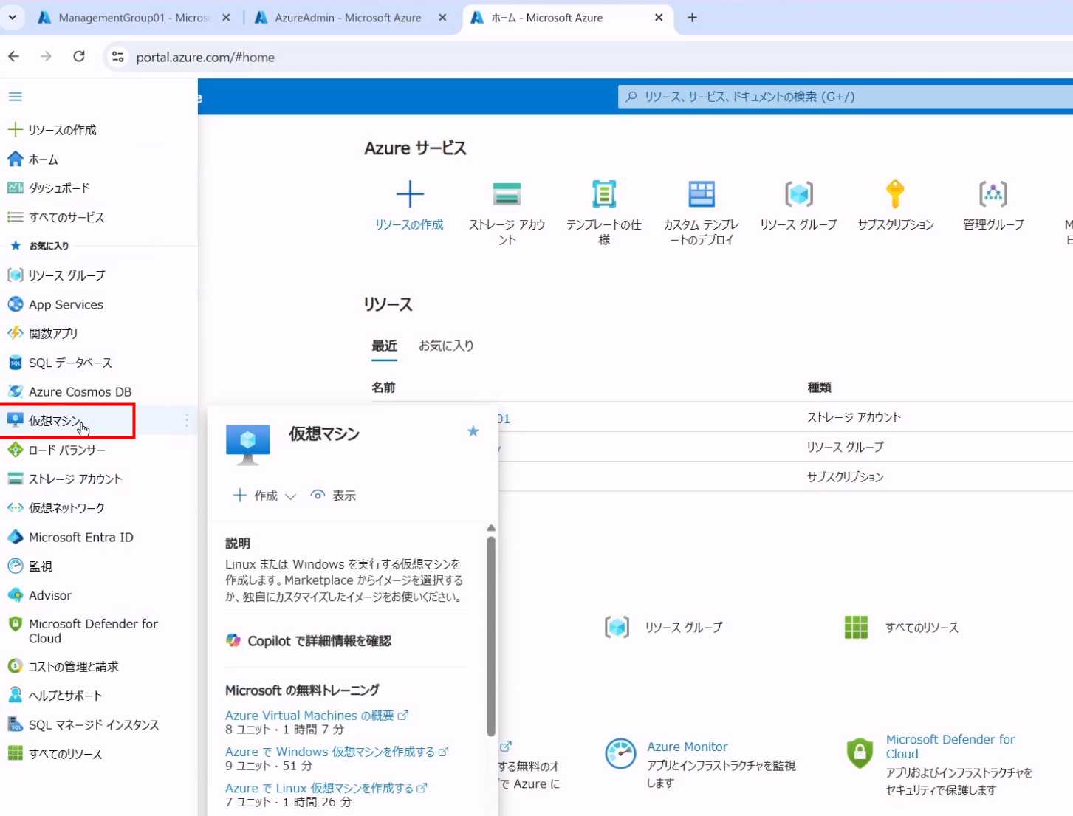Image resolution: width=1073 pixels, height=816 pixels.
Task: Open the browser tab list chevron
Action: (x=13, y=17)
